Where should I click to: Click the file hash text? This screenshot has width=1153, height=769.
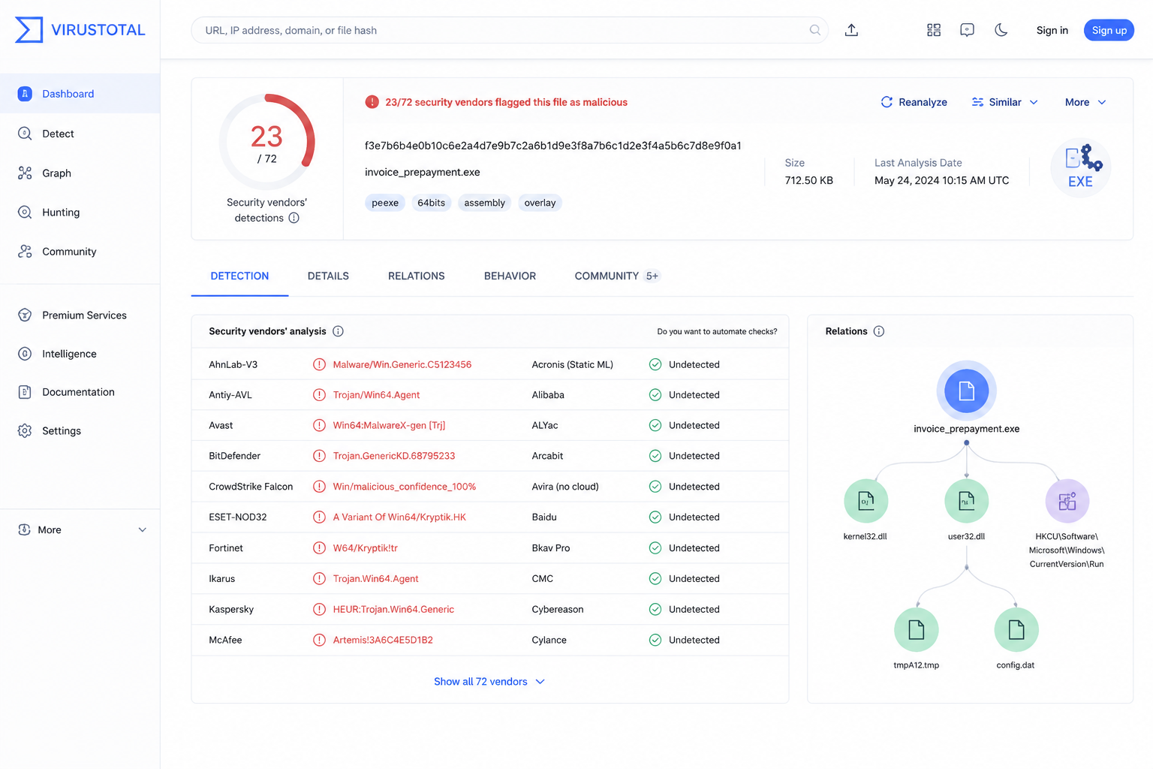[x=553, y=146]
